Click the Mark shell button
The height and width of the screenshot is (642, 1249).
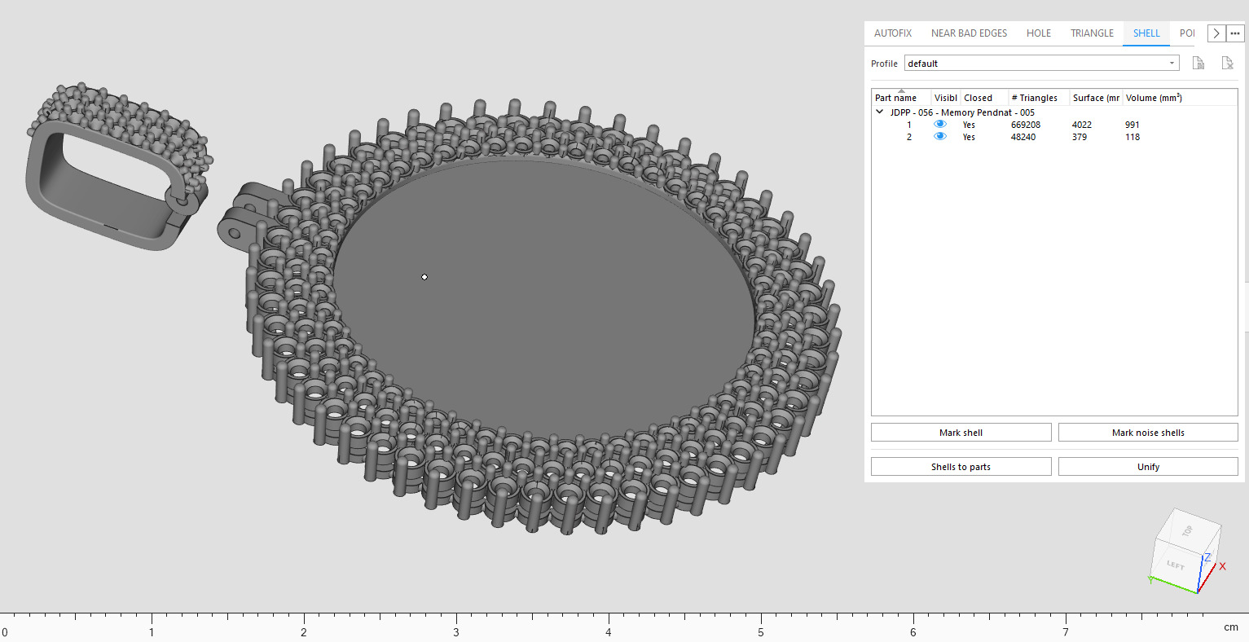[x=961, y=433]
